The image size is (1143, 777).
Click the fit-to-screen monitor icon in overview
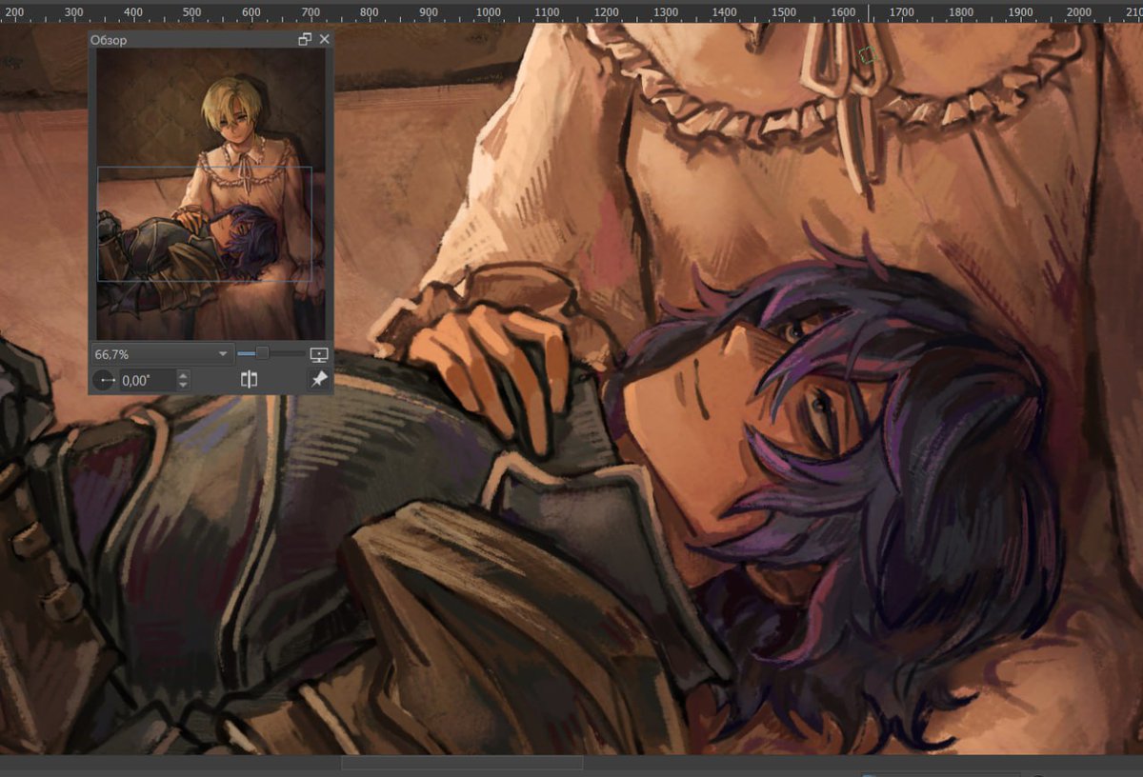319,353
